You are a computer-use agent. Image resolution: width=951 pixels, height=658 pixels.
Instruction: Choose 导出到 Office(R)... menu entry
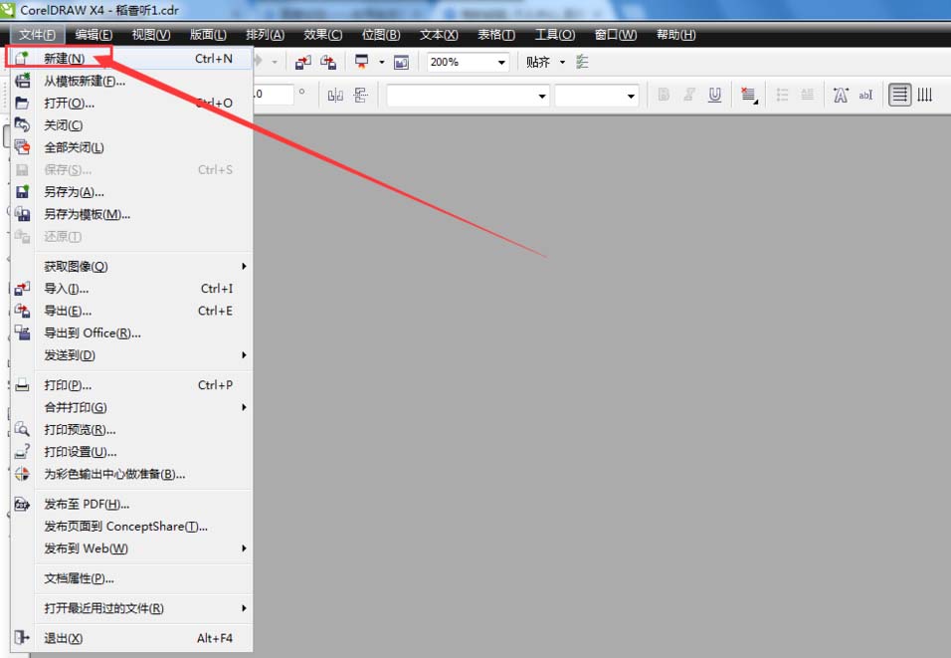131,332
